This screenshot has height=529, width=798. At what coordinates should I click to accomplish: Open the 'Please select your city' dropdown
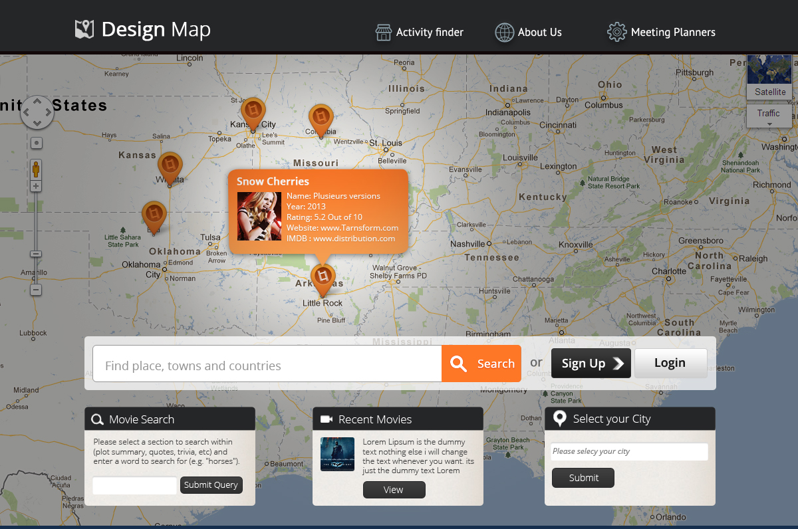coord(628,451)
